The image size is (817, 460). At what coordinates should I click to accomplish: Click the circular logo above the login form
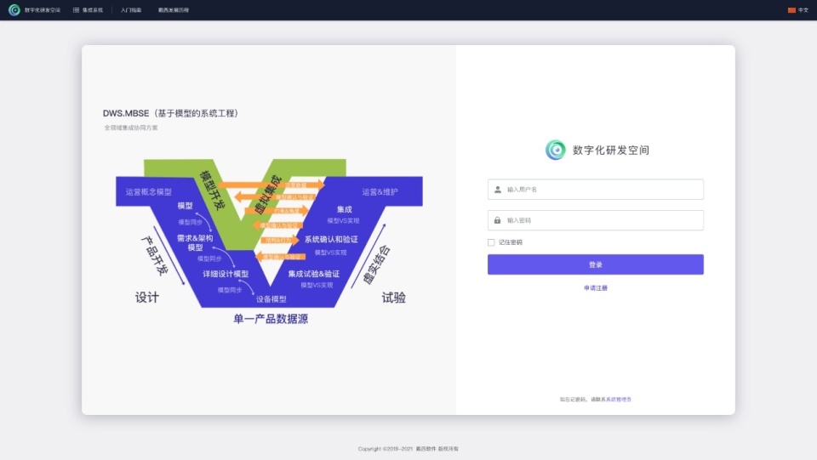coord(555,150)
